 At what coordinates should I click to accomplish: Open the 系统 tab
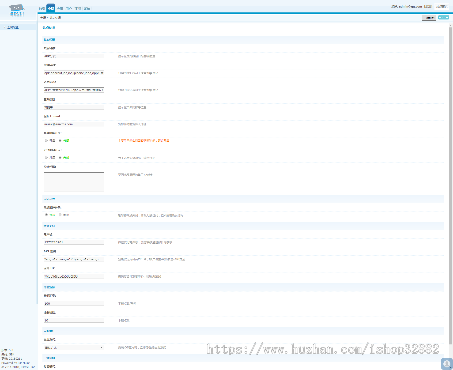click(x=87, y=9)
